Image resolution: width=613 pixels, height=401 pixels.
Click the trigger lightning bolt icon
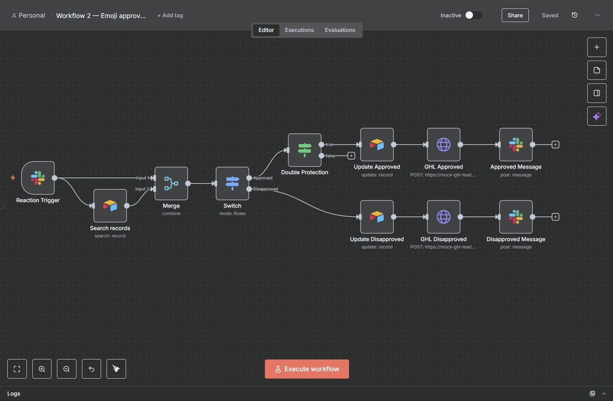pyautogui.click(x=13, y=178)
